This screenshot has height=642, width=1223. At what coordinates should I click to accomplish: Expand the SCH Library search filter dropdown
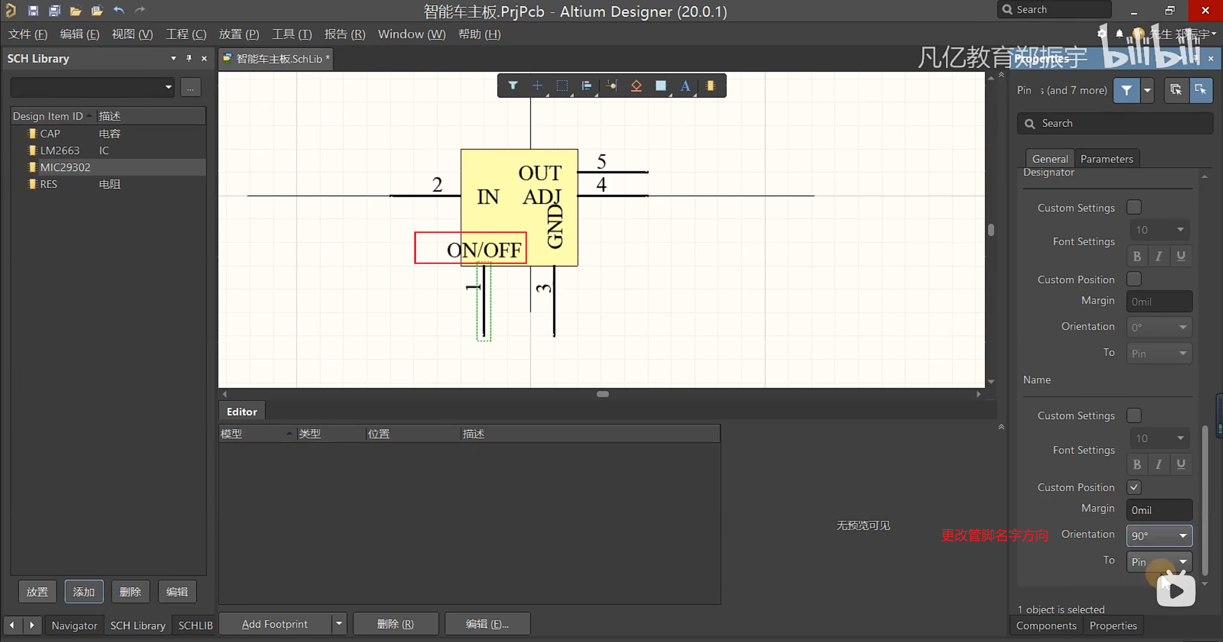click(168, 87)
